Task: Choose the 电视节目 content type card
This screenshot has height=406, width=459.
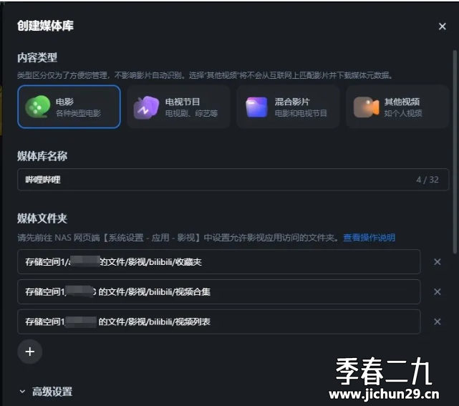Action: (x=178, y=107)
